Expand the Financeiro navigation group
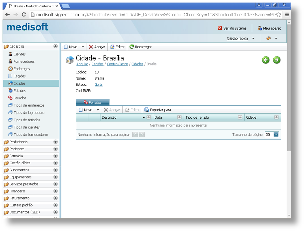Screen dimensions: 305x232 55,191
